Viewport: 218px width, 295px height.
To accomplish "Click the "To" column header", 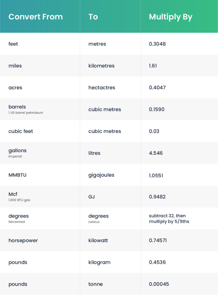I will 93,17.
